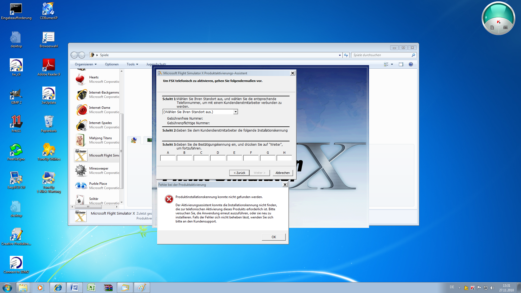Click horizontal scrollbar of games list
Screen dimensions: 521x293
[x=88, y=207]
